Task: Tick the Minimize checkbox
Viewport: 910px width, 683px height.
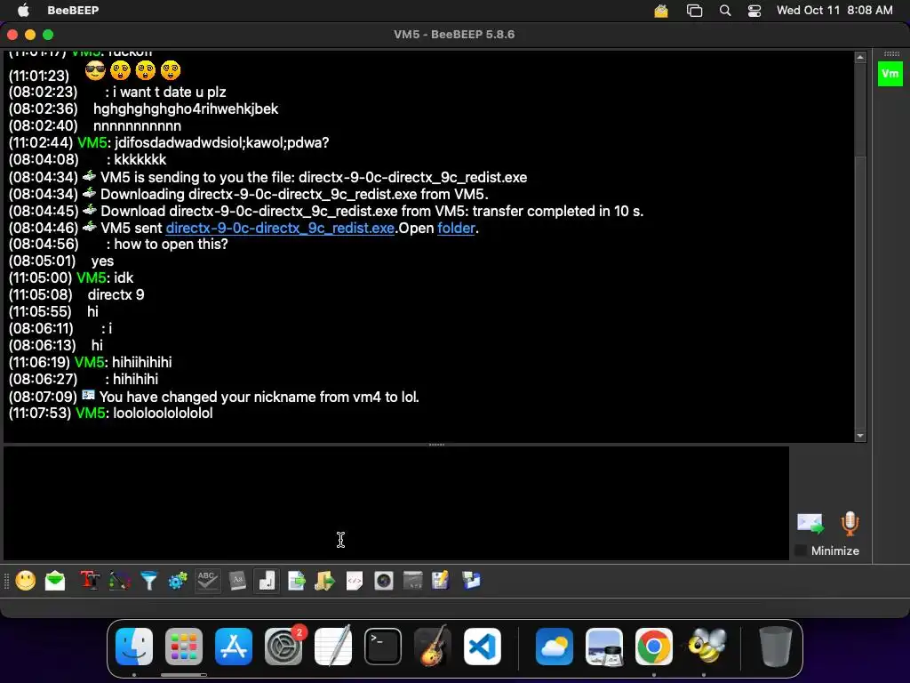Action: (x=801, y=550)
